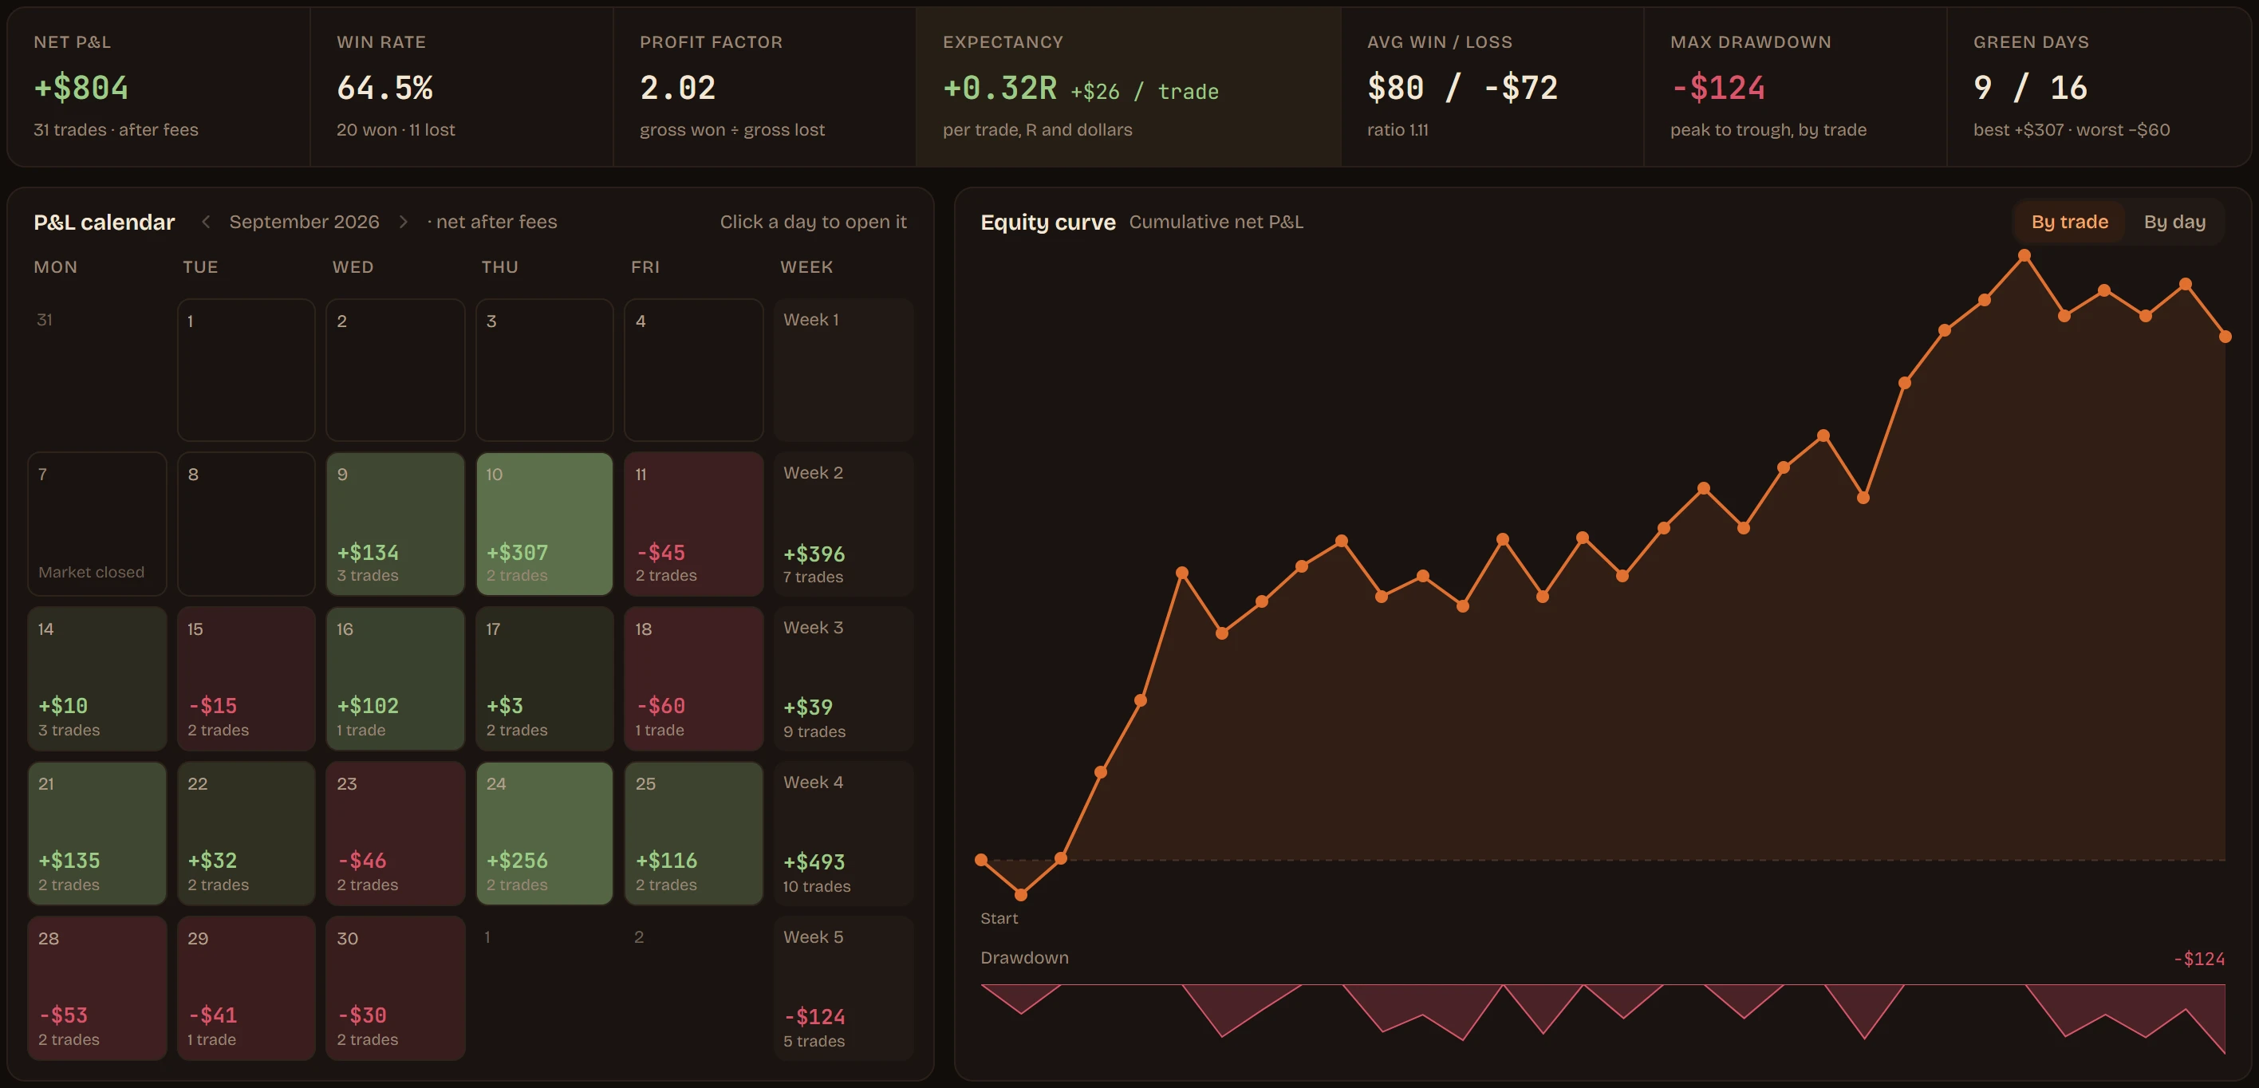
Task: Click Week 5 summary -$124
Action: click(844, 988)
